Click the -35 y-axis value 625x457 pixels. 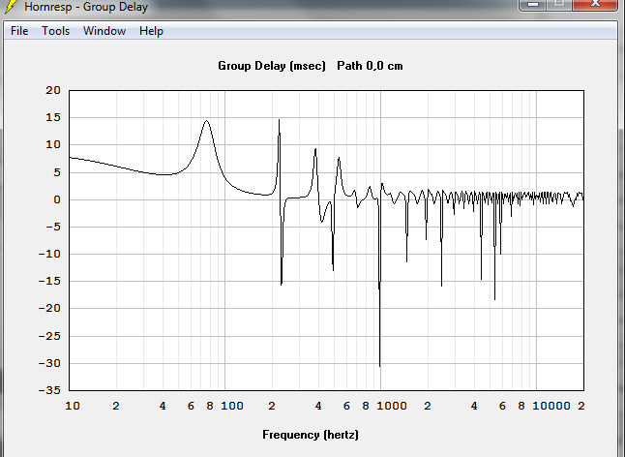pos(49,390)
